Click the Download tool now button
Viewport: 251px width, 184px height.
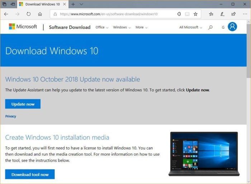point(30,174)
